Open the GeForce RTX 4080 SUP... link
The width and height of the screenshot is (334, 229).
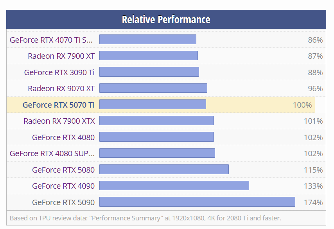pos(52,153)
